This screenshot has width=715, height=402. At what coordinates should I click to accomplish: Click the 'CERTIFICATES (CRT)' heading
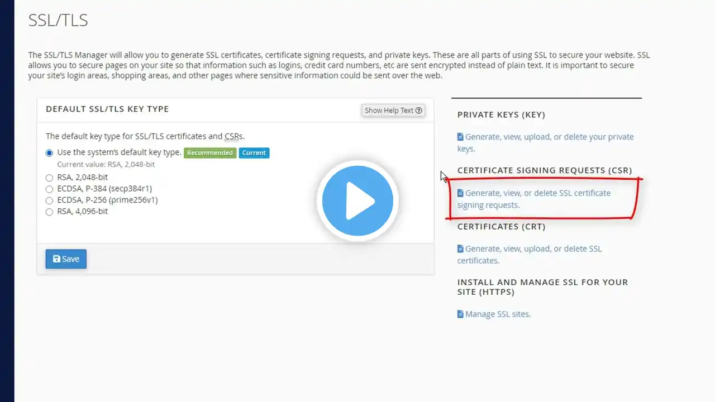click(502, 227)
